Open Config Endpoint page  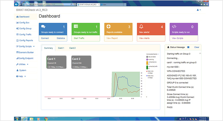pyautogui.click(x=26, y=58)
